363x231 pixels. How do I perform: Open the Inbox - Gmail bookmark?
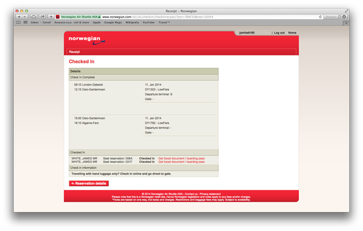(x=41, y=22)
